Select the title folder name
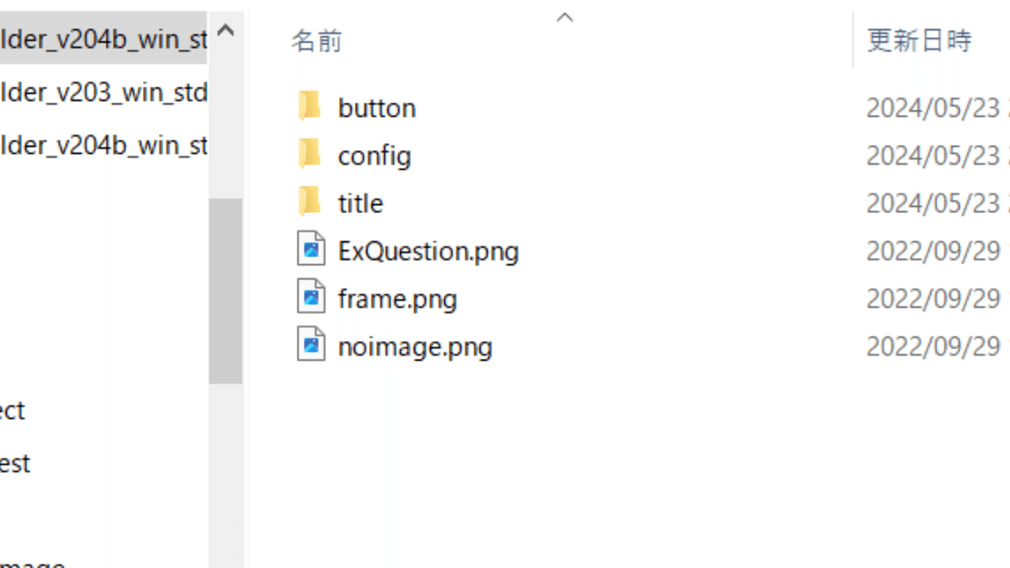Image resolution: width=1010 pixels, height=568 pixels. pos(360,204)
